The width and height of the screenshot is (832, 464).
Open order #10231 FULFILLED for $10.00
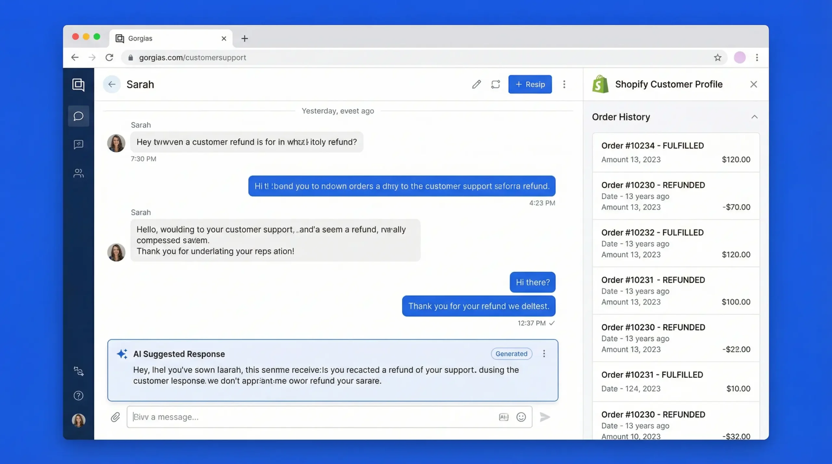(676, 382)
